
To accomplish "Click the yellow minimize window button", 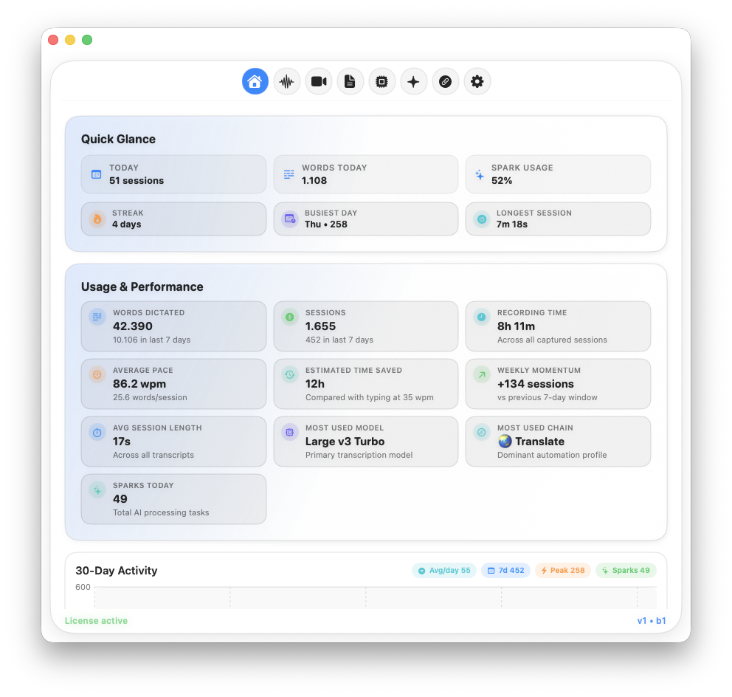I will point(70,40).
